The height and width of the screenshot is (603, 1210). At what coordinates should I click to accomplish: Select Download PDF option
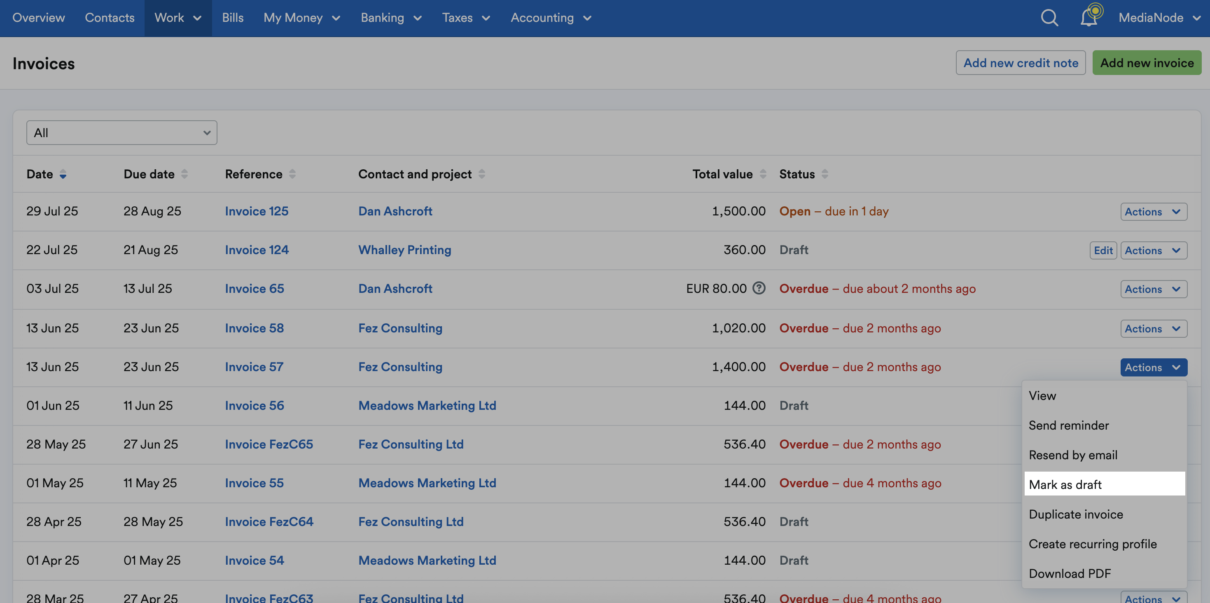1104,573
